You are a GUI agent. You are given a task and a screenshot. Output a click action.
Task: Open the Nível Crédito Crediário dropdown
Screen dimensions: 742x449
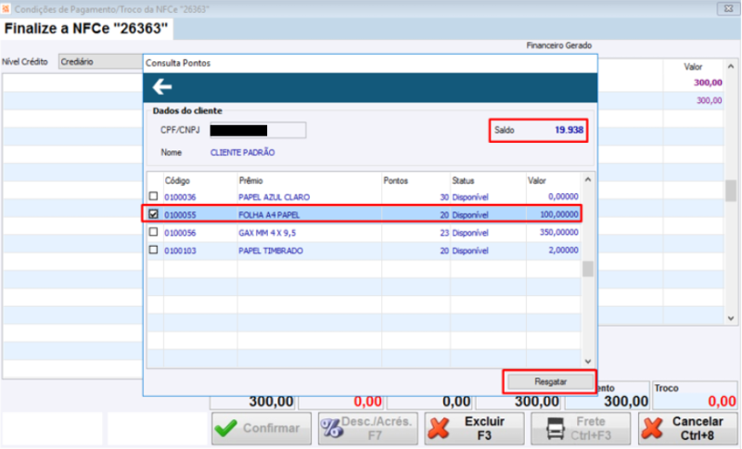[100, 61]
